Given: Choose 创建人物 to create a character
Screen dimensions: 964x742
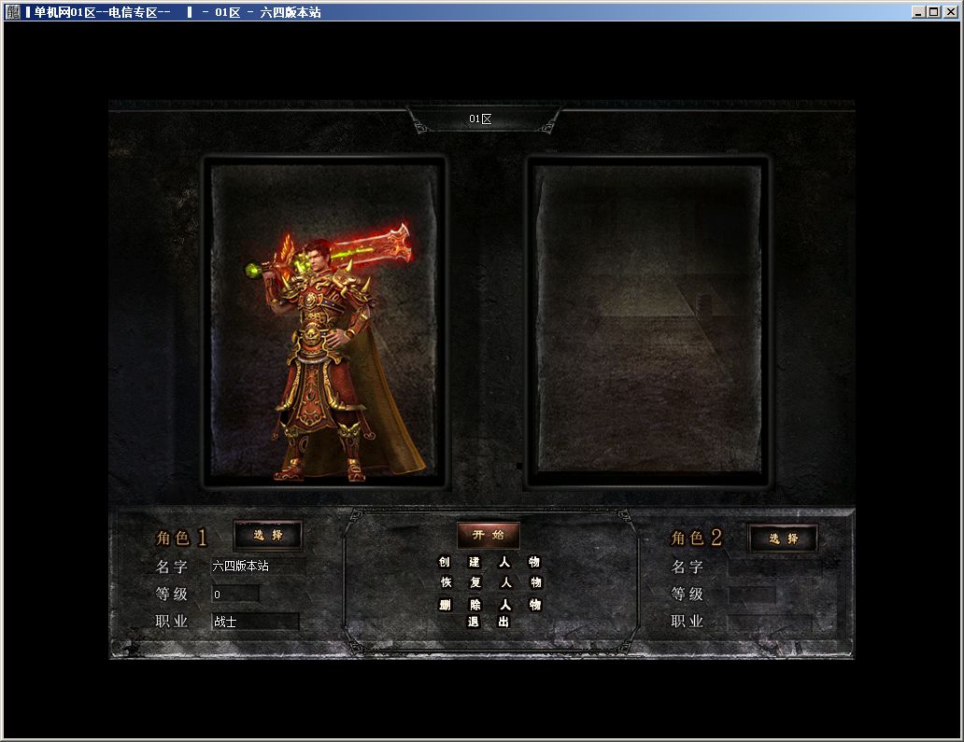Looking at the screenshot, I should tap(489, 562).
